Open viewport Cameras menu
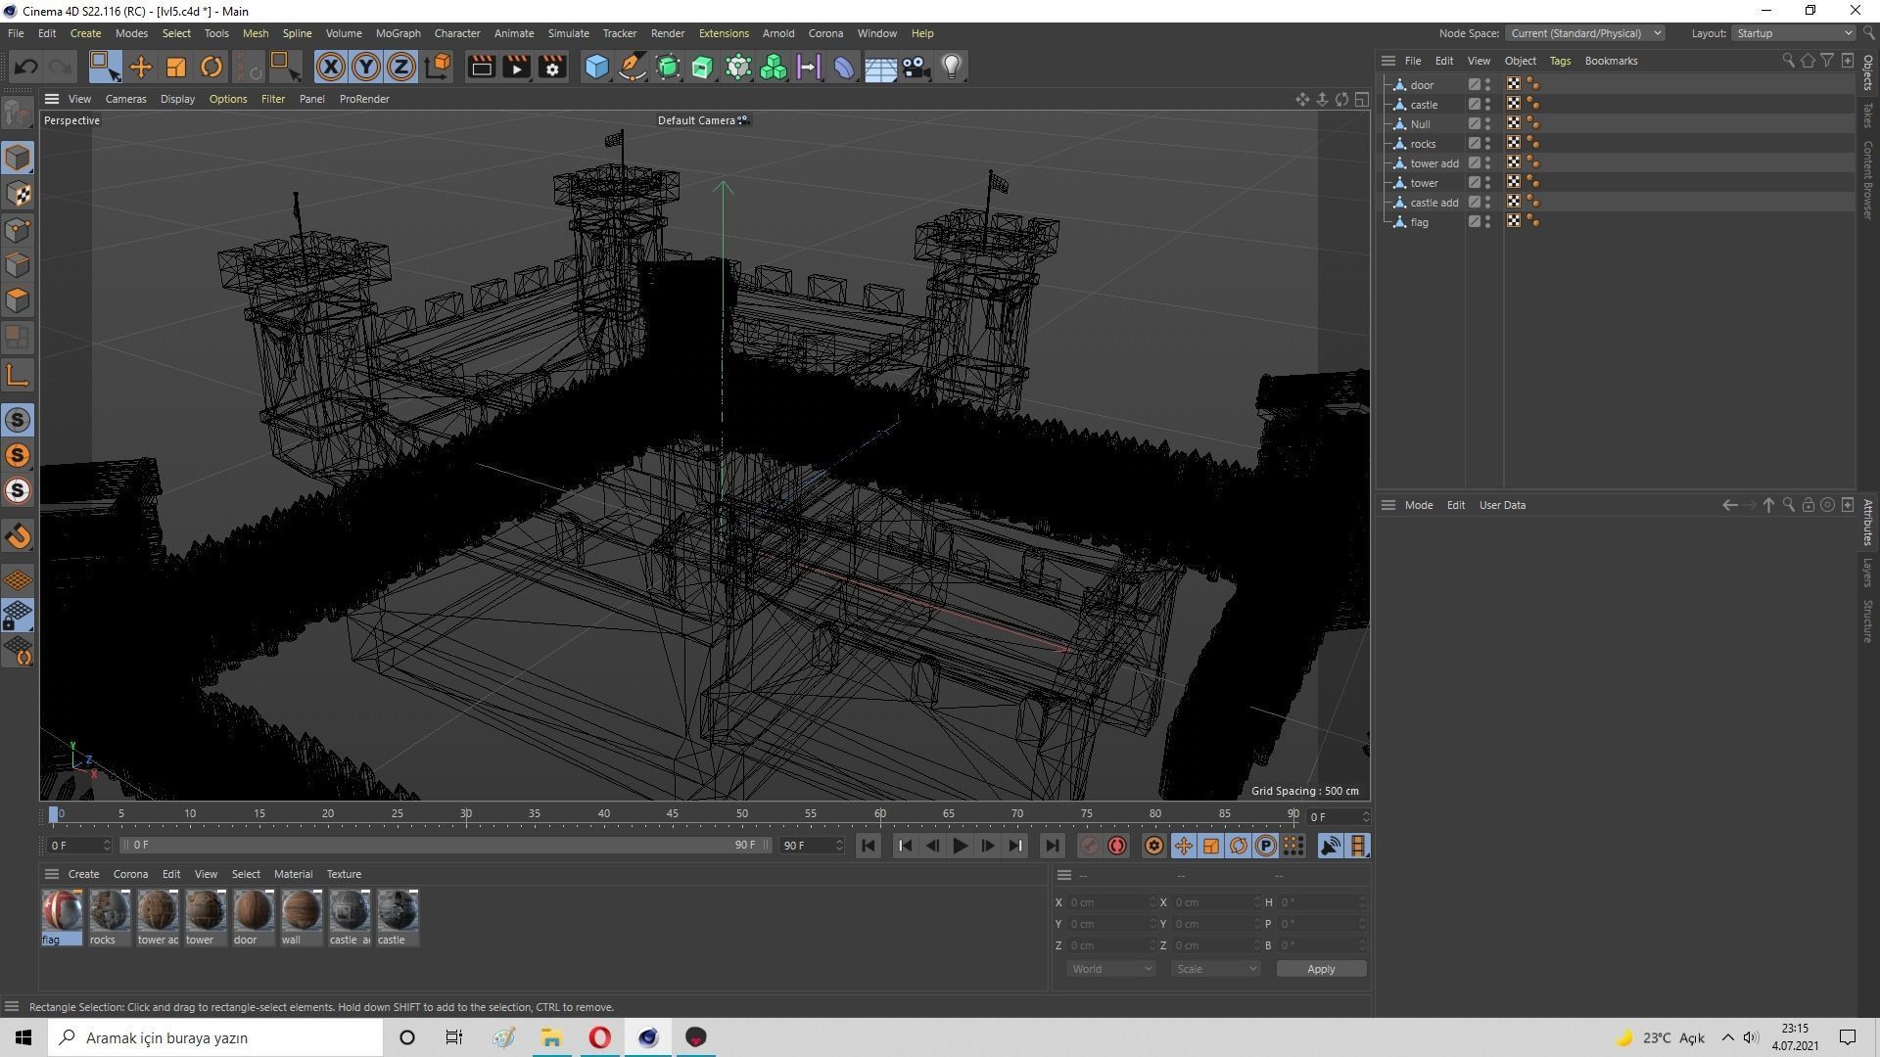Viewport: 1880px width, 1057px height. (125, 99)
